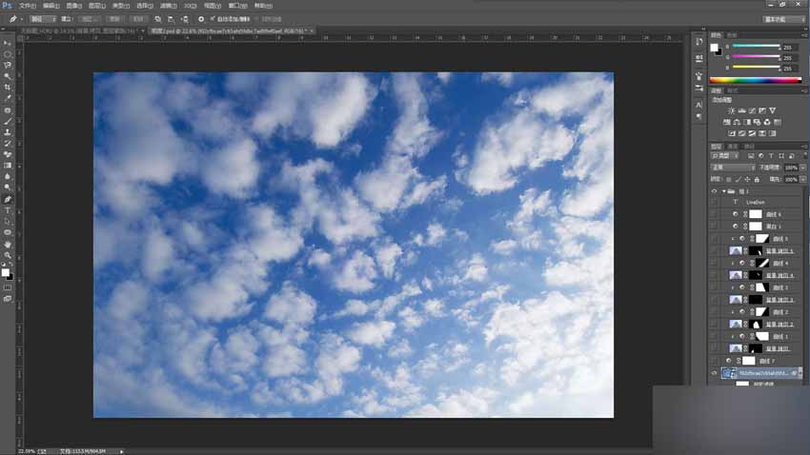
Task: Add an Invert adjustment
Action: 732,133
